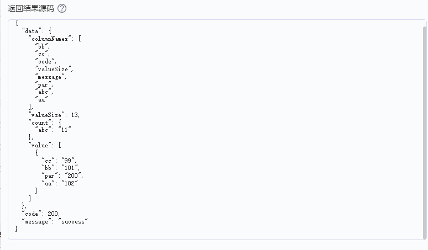Click the "bb" entry in columnNames
The width and height of the screenshot is (428, 250).
(42, 46)
